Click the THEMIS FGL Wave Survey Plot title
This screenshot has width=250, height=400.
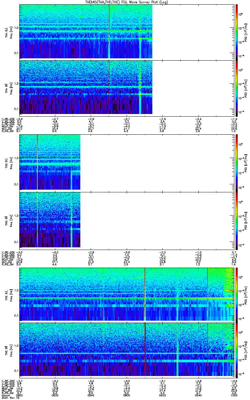tap(126, 2)
